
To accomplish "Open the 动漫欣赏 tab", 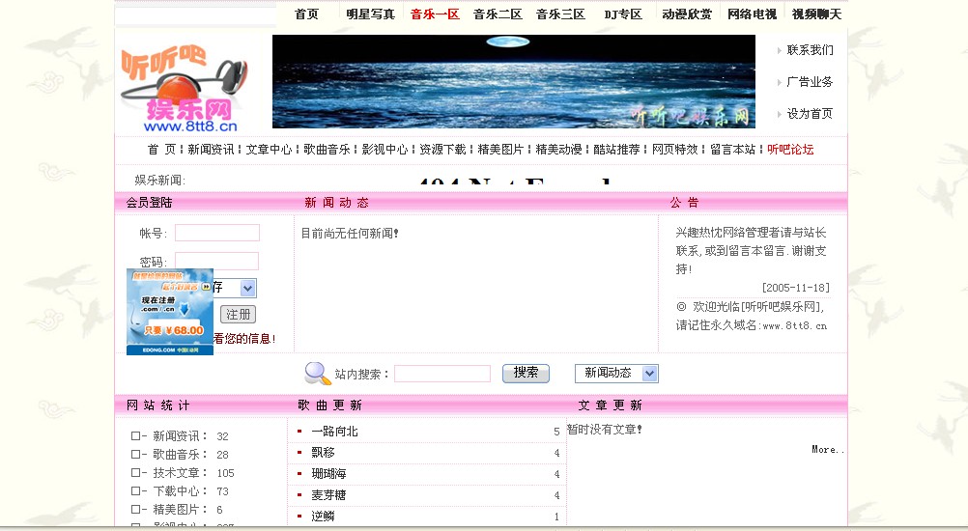I will coord(687,14).
